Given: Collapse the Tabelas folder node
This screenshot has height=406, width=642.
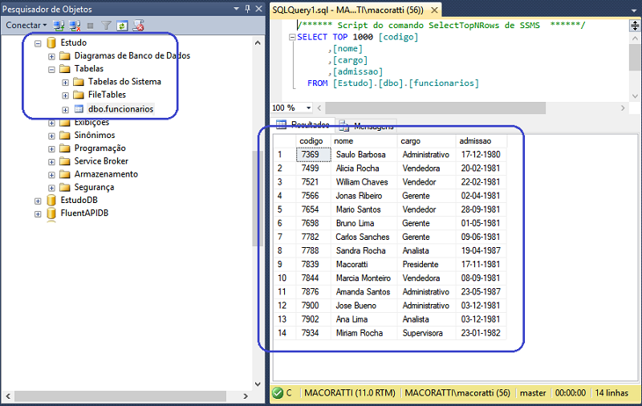Looking at the screenshot, I should pyautogui.click(x=52, y=69).
